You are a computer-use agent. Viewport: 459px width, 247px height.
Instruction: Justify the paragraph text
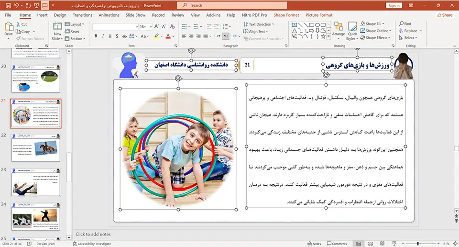pos(206,36)
